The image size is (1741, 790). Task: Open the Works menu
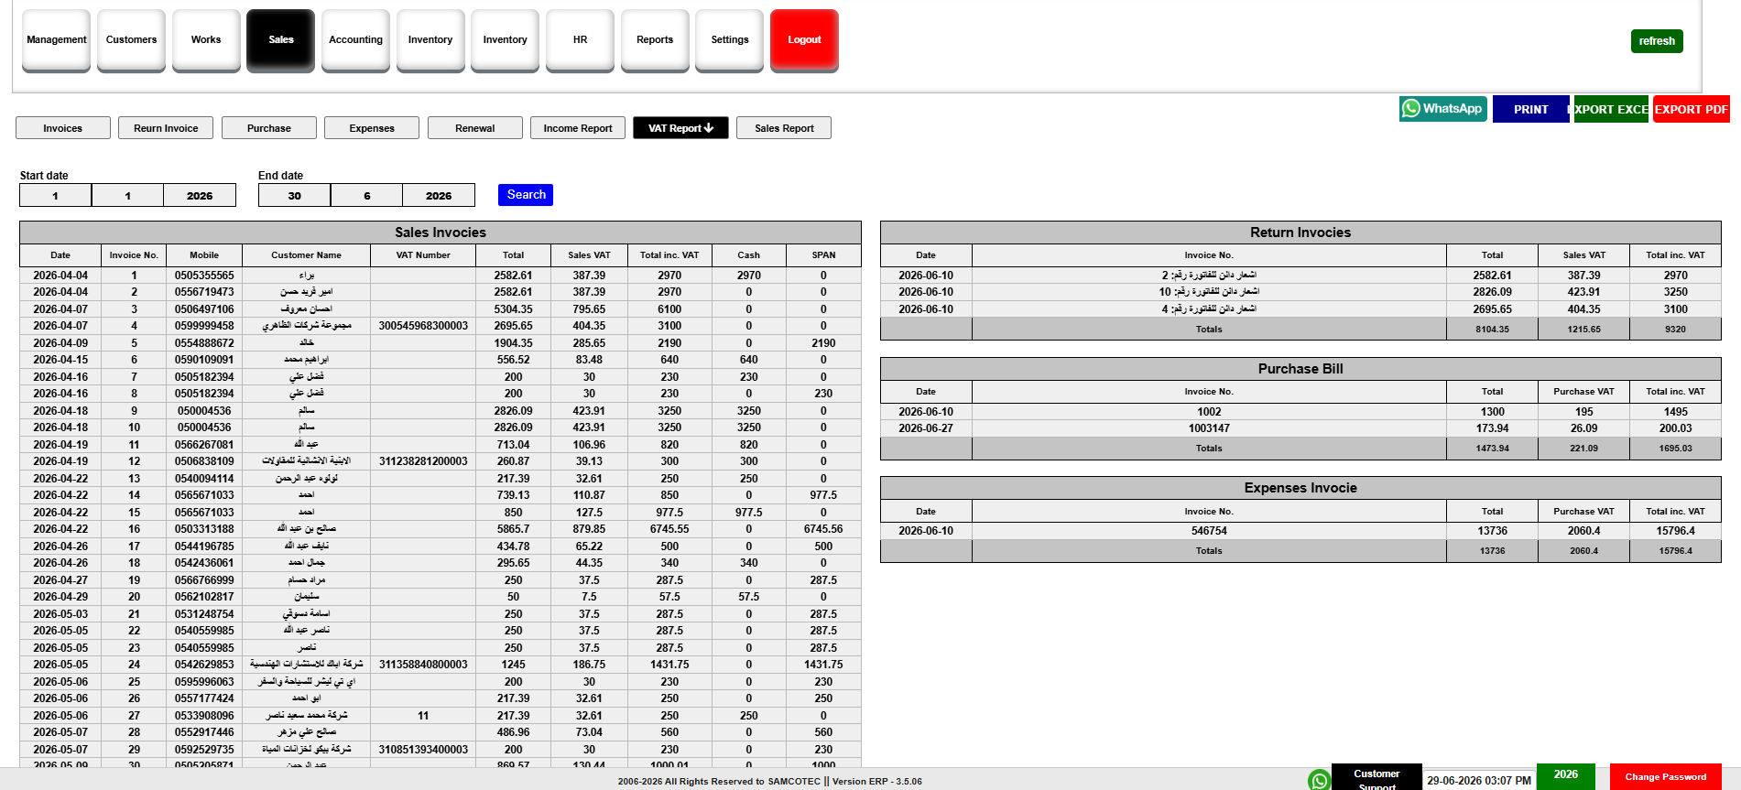click(206, 40)
